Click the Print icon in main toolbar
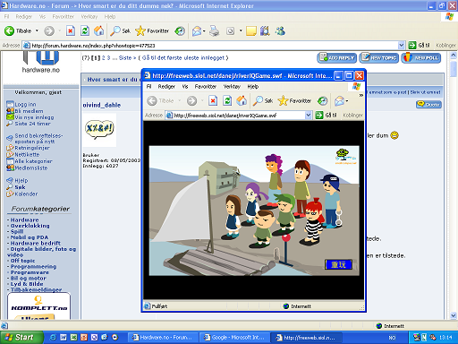This screenshot has height=344, width=458. point(214,30)
